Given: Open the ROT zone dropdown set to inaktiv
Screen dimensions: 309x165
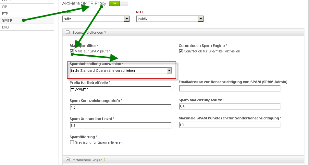Looking at the screenshot, I should (x=201, y=19).
